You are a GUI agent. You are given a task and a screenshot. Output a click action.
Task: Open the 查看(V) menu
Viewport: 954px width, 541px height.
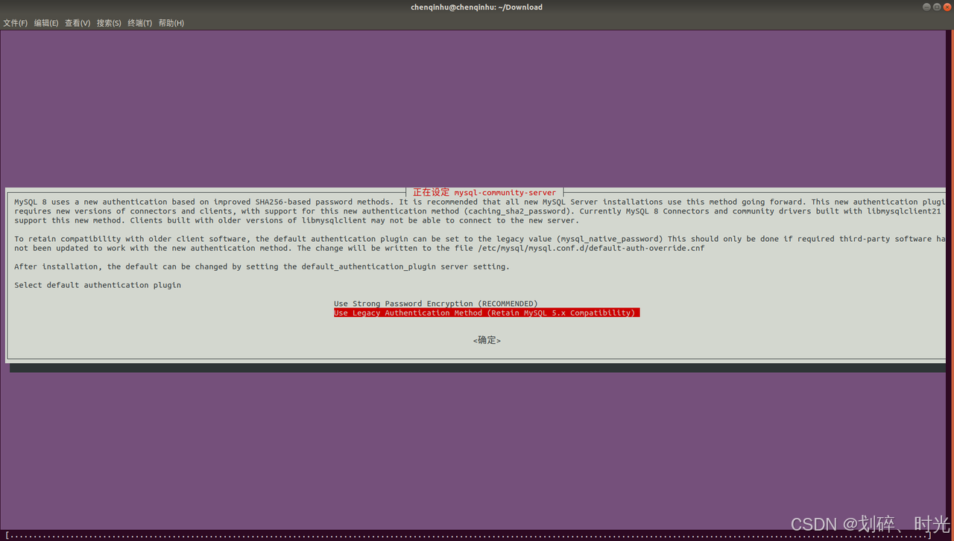78,23
